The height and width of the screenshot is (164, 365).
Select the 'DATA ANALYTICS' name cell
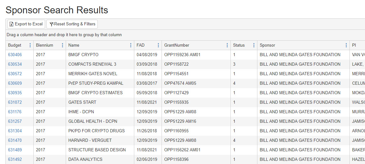point(100,160)
